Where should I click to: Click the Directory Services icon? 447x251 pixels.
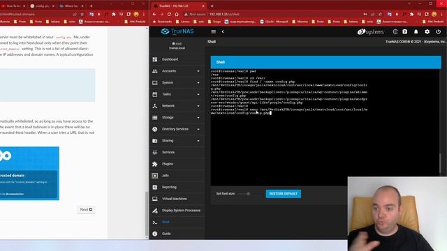(x=155, y=129)
